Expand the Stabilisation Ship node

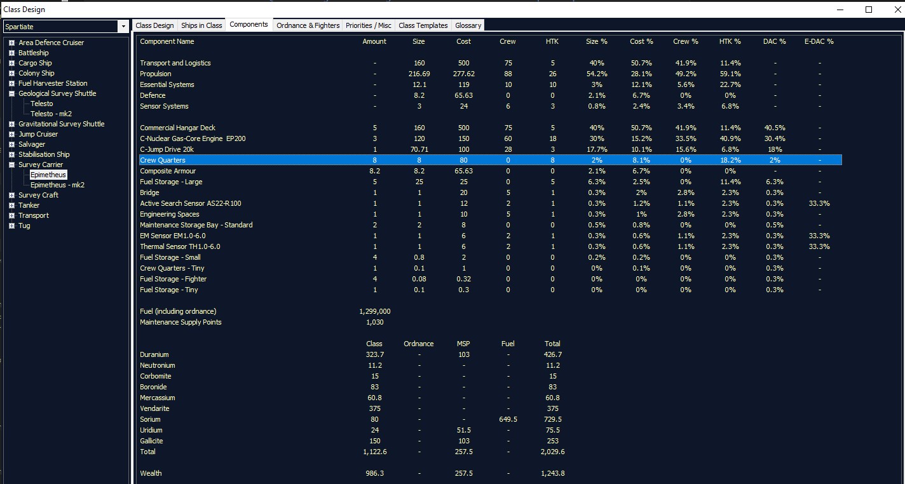(x=11, y=154)
